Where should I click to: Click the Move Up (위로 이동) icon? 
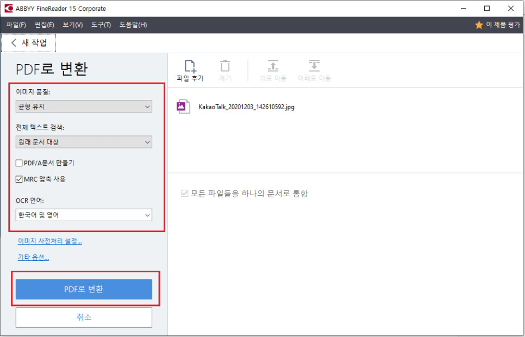[x=273, y=66]
